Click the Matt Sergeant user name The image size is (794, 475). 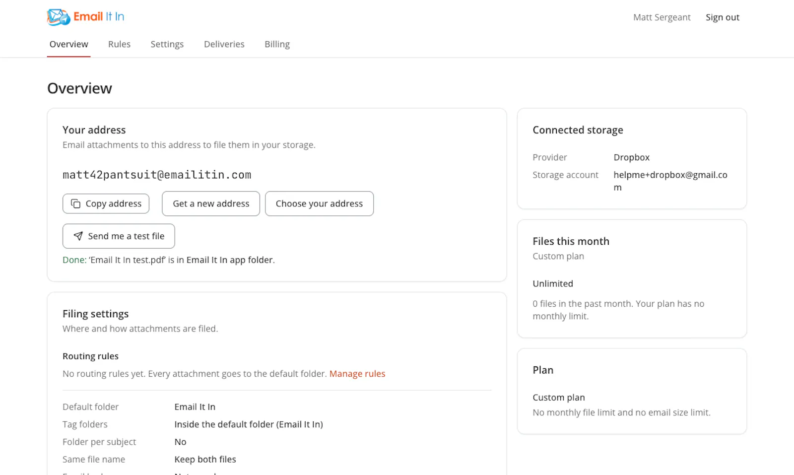click(662, 17)
